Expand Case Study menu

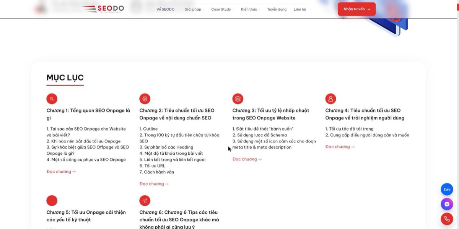(222, 9)
